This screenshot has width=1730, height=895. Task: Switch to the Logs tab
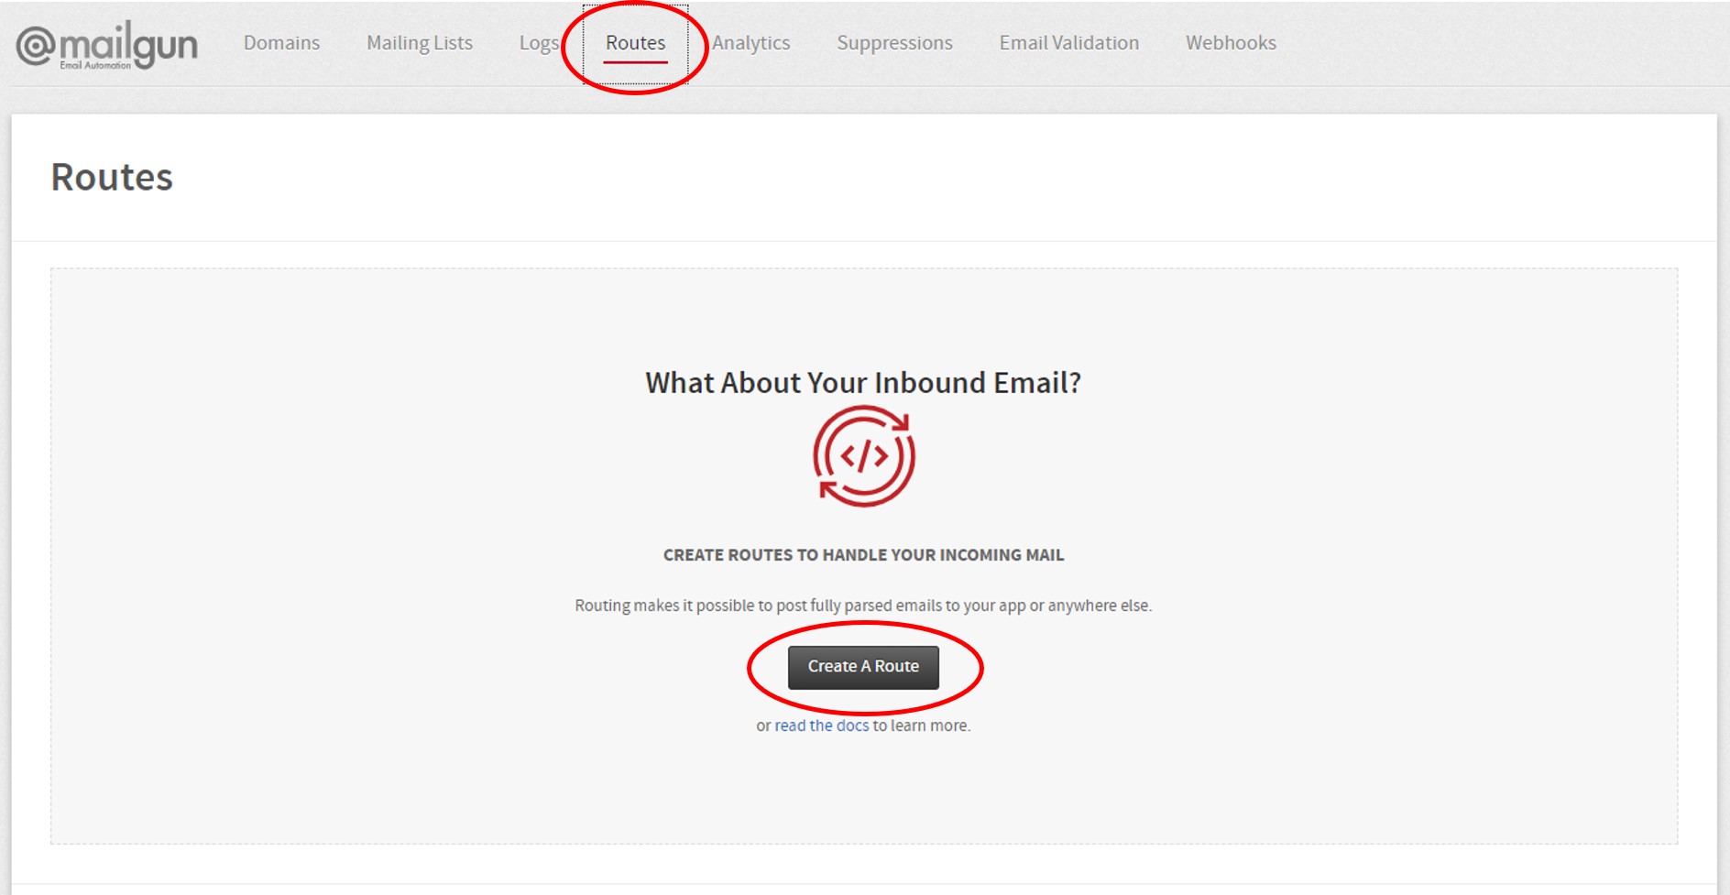click(539, 43)
